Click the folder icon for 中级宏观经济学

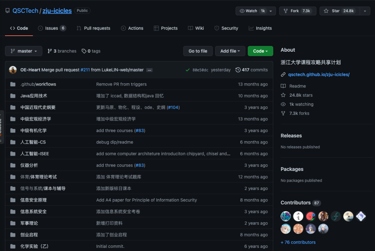click(13, 119)
